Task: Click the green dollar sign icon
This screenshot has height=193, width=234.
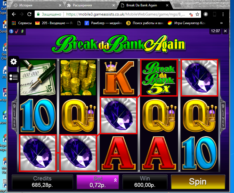Action: click(22, 31)
